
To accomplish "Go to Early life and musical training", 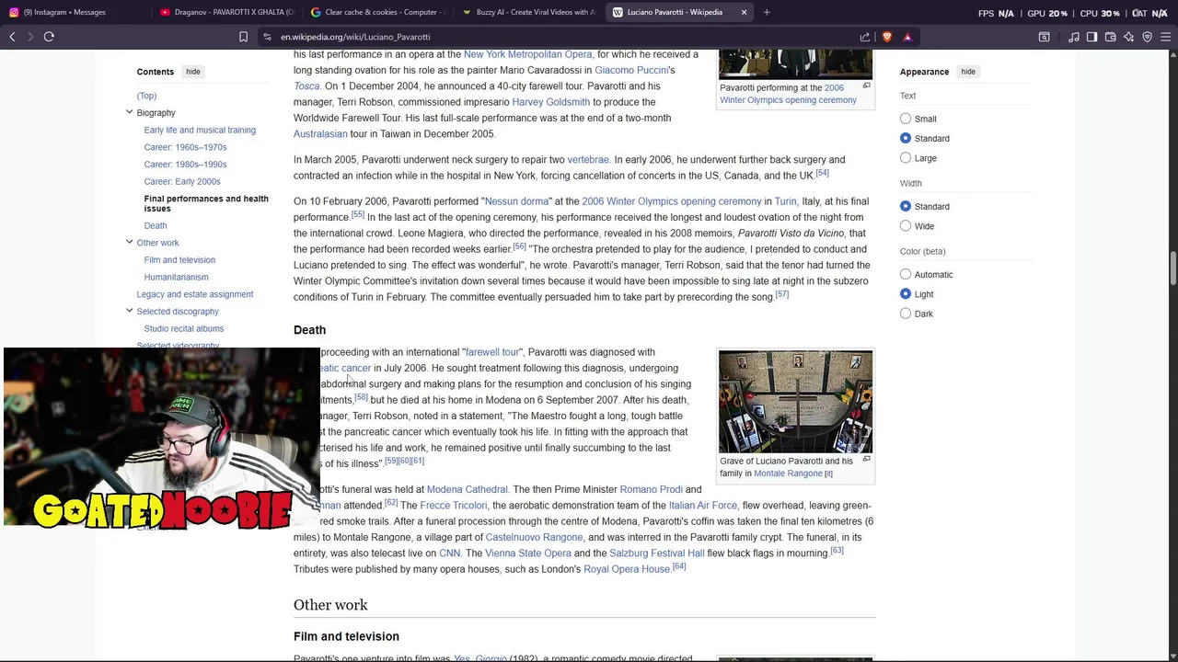I will tap(200, 130).
